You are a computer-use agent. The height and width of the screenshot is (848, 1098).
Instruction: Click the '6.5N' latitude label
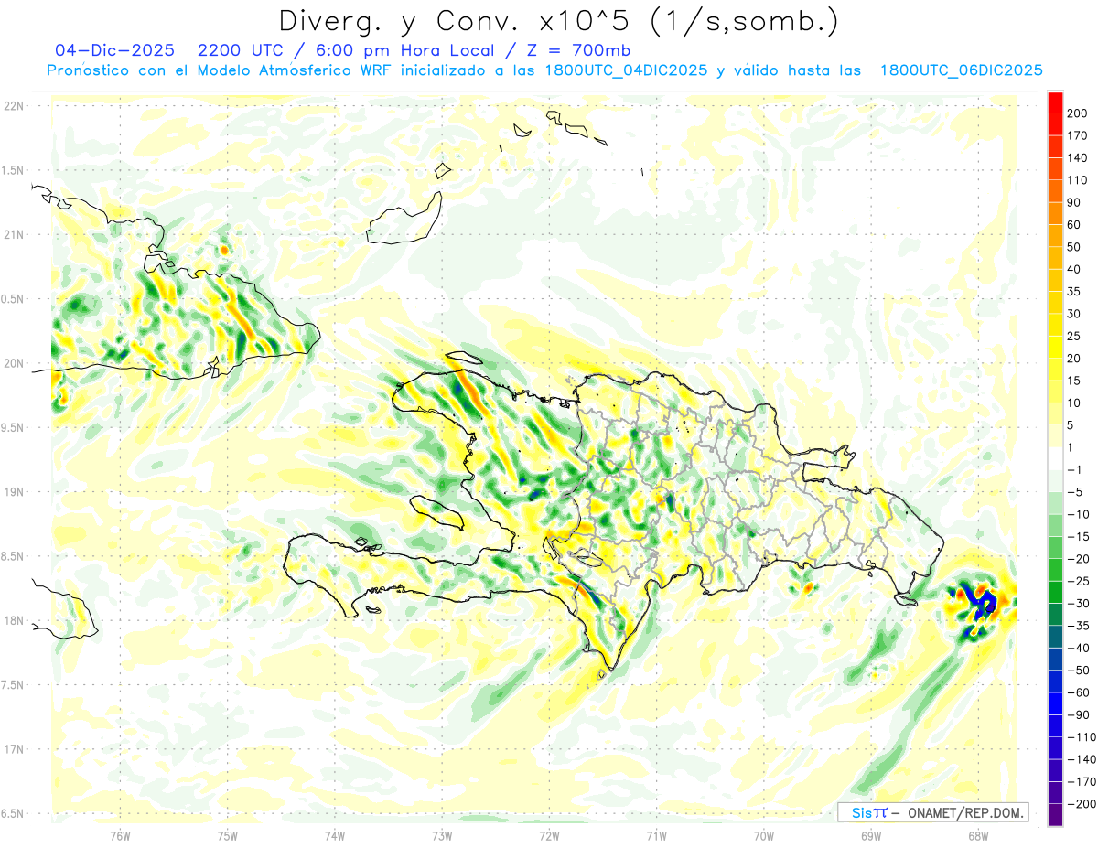click(13, 813)
